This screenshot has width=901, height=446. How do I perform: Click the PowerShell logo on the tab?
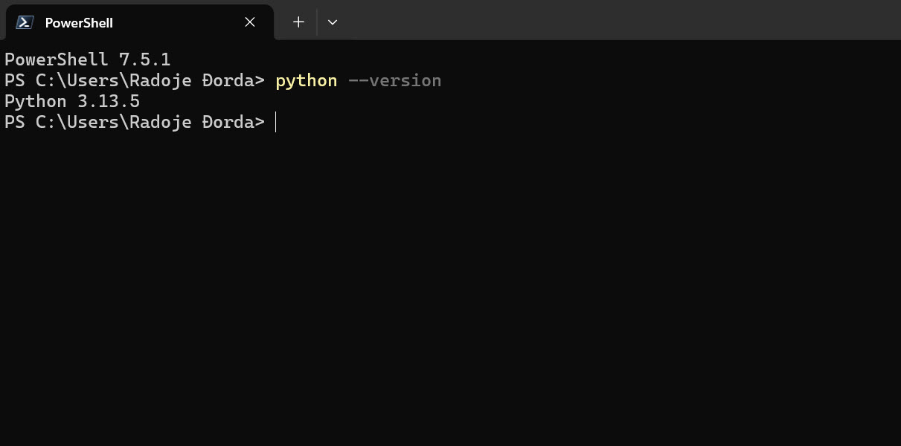click(25, 22)
